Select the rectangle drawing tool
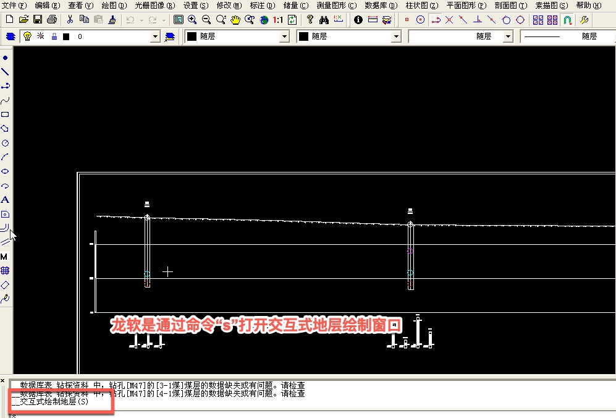The image size is (616, 418). [5, 114]
